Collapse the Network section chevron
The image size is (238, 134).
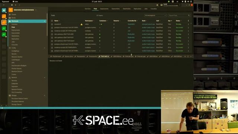(45, 78)
